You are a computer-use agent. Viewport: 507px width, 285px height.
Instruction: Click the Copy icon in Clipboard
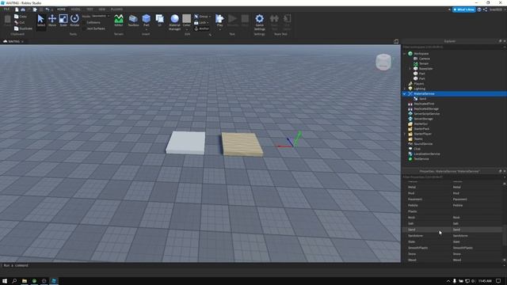pos(16,16)
